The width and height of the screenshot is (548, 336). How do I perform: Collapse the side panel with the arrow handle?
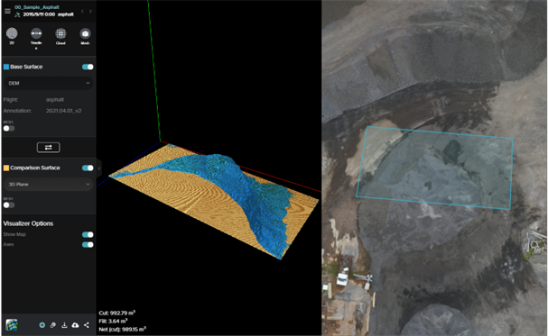[x=99, y=168]
